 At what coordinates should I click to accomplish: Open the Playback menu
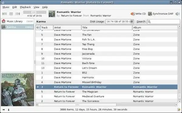click(x=25, y=7)
